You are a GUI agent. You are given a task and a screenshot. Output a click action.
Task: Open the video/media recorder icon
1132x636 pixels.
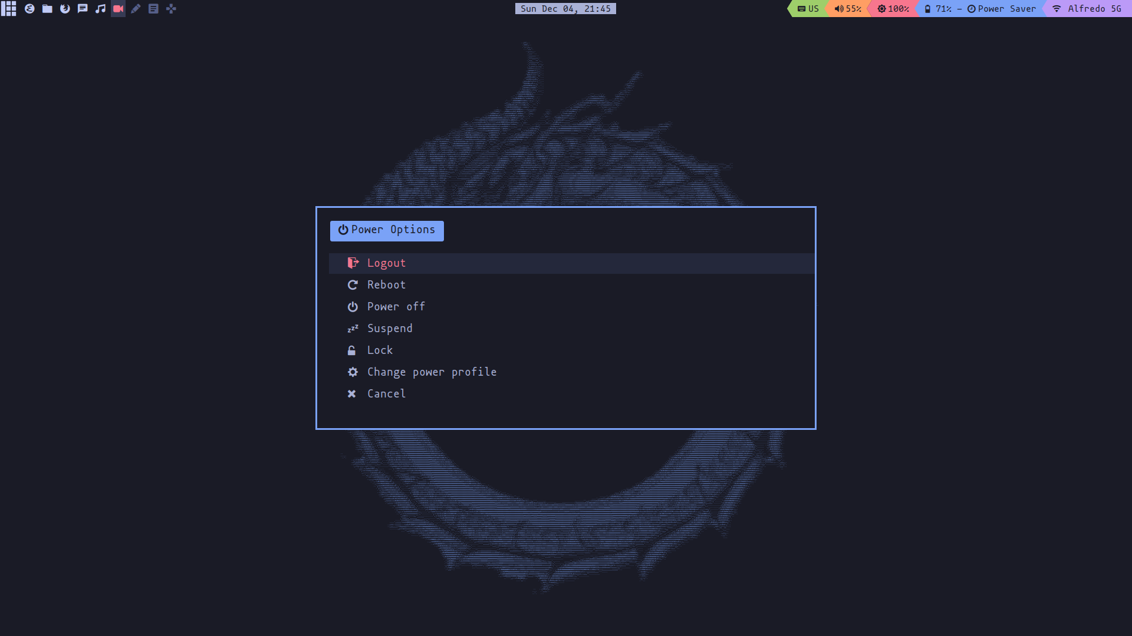pos(118,9)
